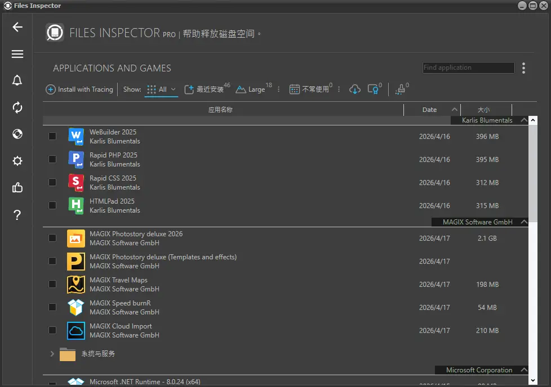The height and width of the screenshot is (387, 551).
Task: Click the cleanup brush toolbar icon
Action: pyautogui.click(x=400, y=89)
